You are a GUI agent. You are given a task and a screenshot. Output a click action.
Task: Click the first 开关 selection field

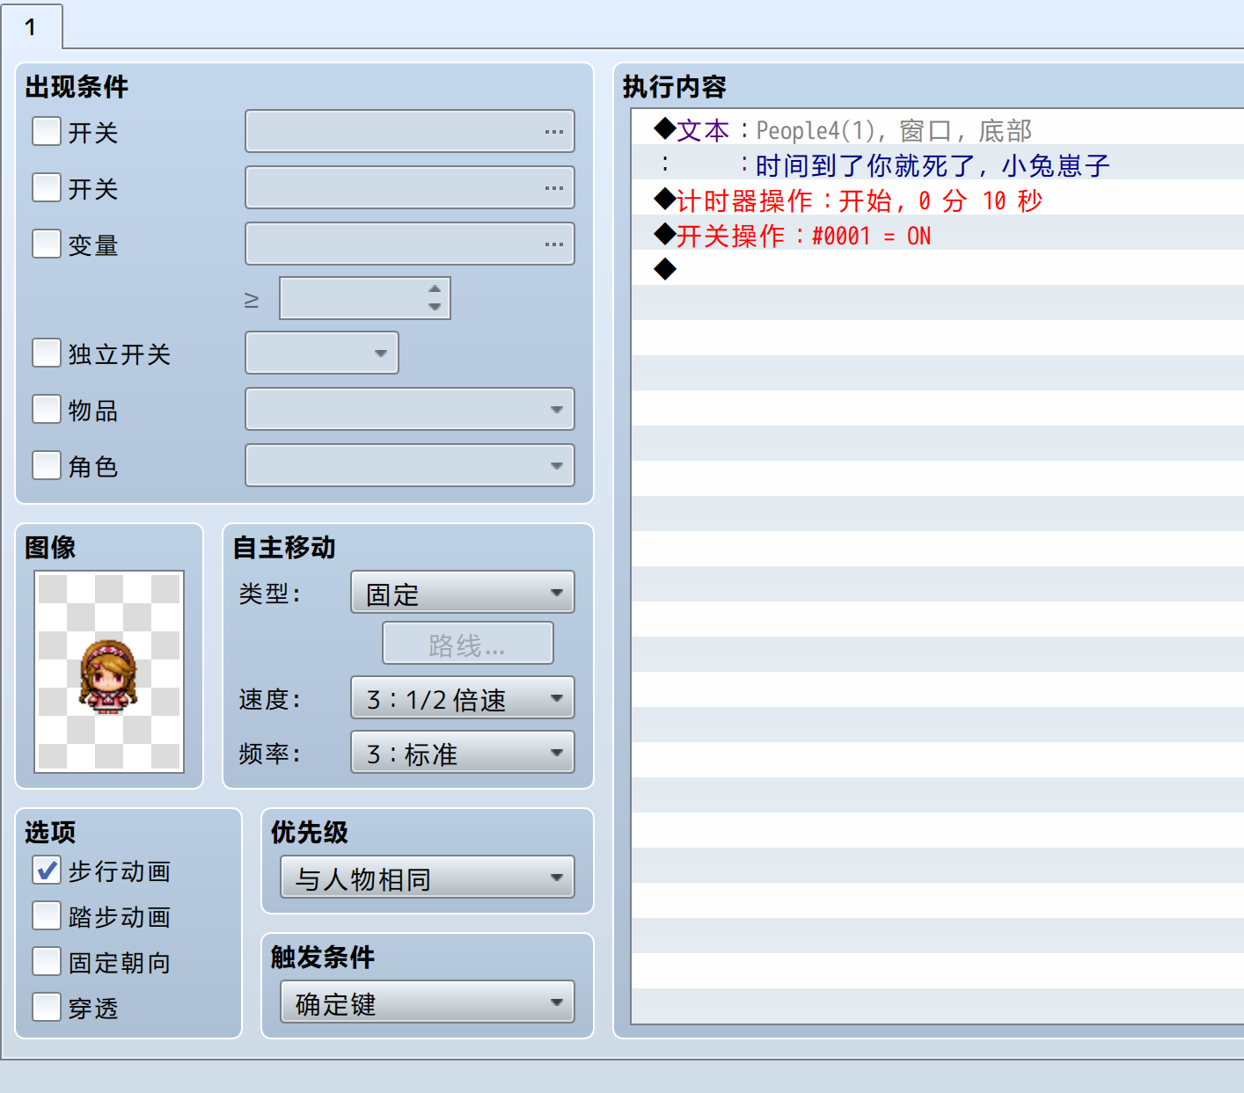point(410,131)
